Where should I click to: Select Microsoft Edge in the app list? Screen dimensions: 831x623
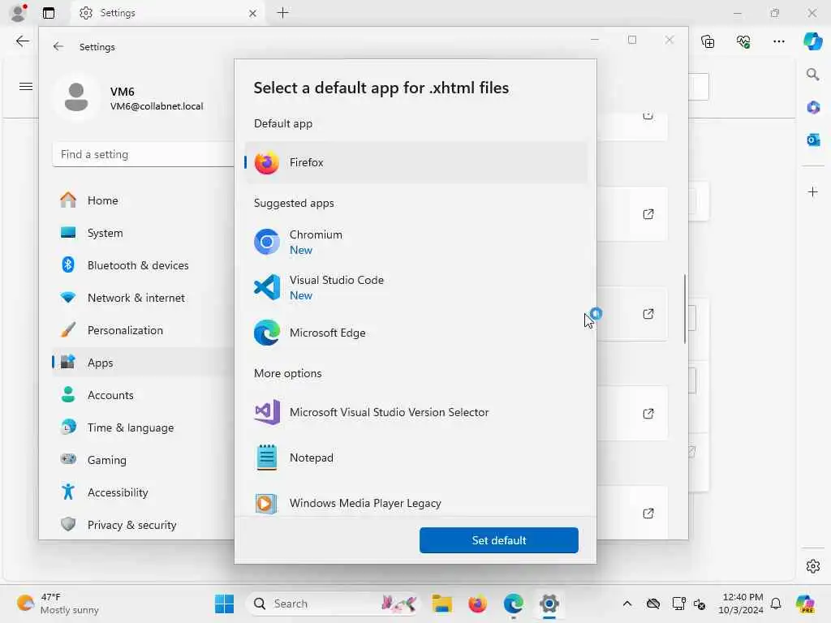pyautogui.click(x=416, y=333)
